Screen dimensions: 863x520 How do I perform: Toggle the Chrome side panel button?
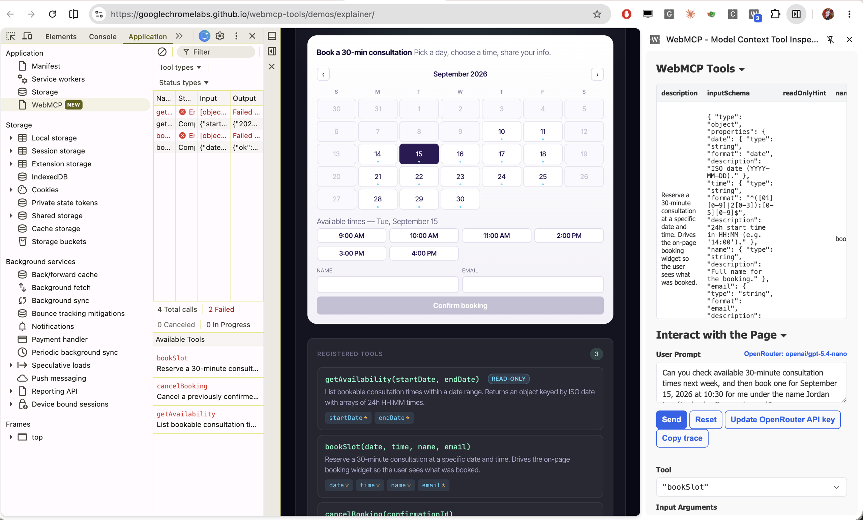(x=797, y=14)
